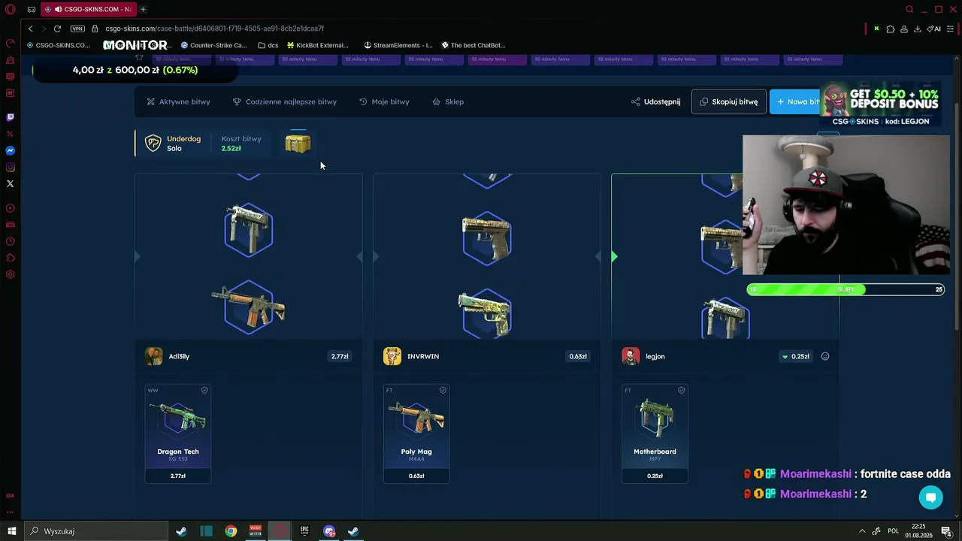Click the Wyszukaj taskbar search box
Viewport: 962px width, 541px height.
[x=95, y=531]
